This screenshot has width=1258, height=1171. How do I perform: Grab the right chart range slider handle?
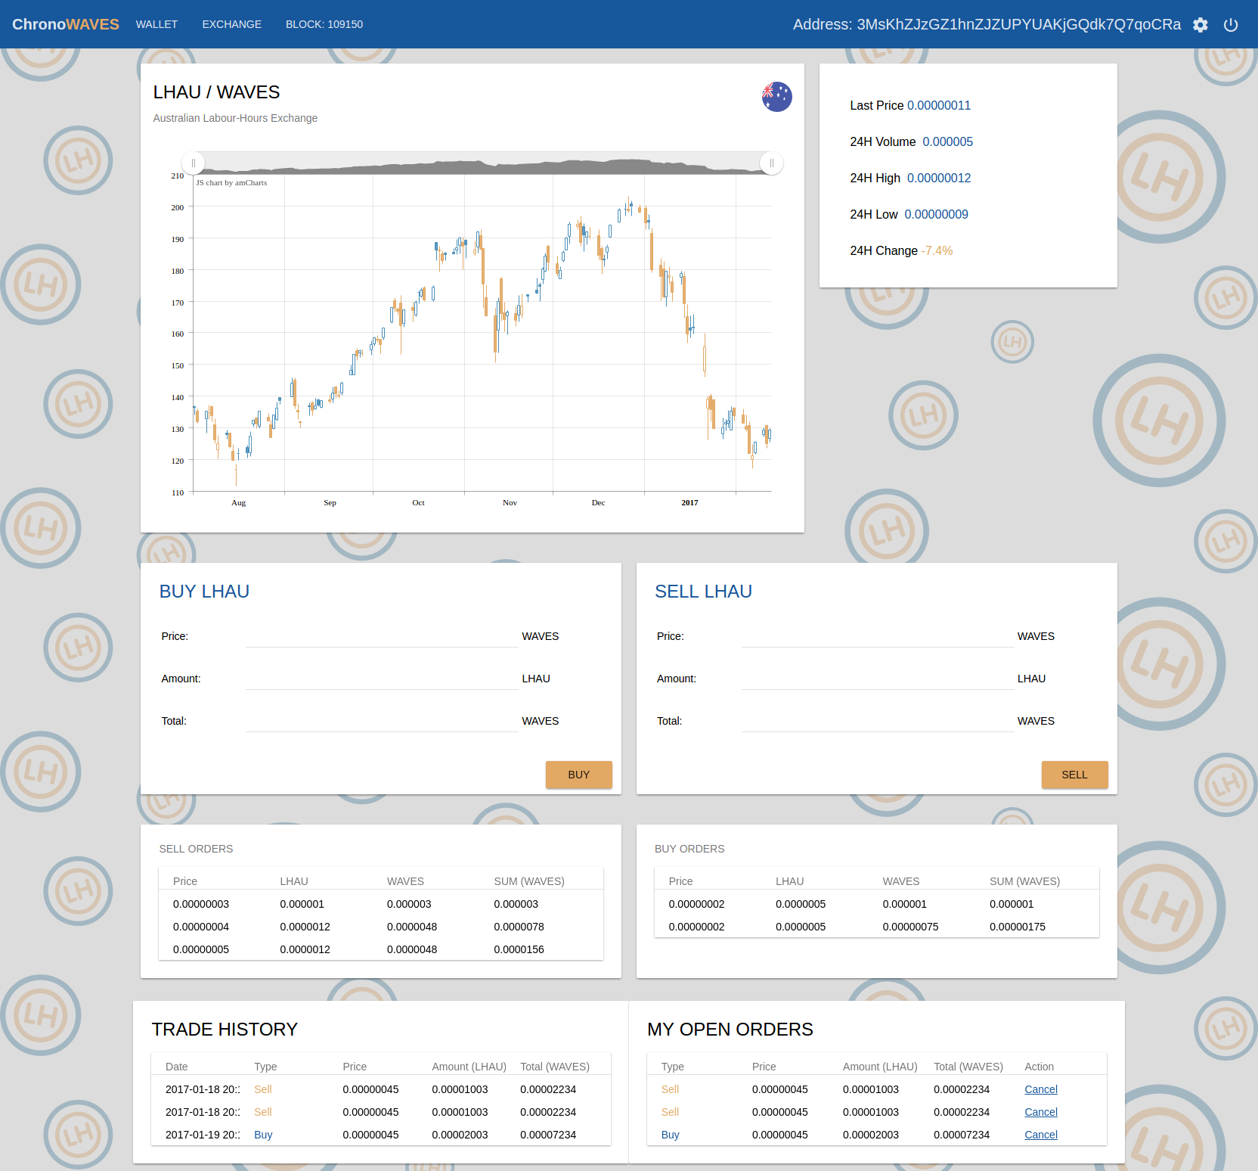771,163
